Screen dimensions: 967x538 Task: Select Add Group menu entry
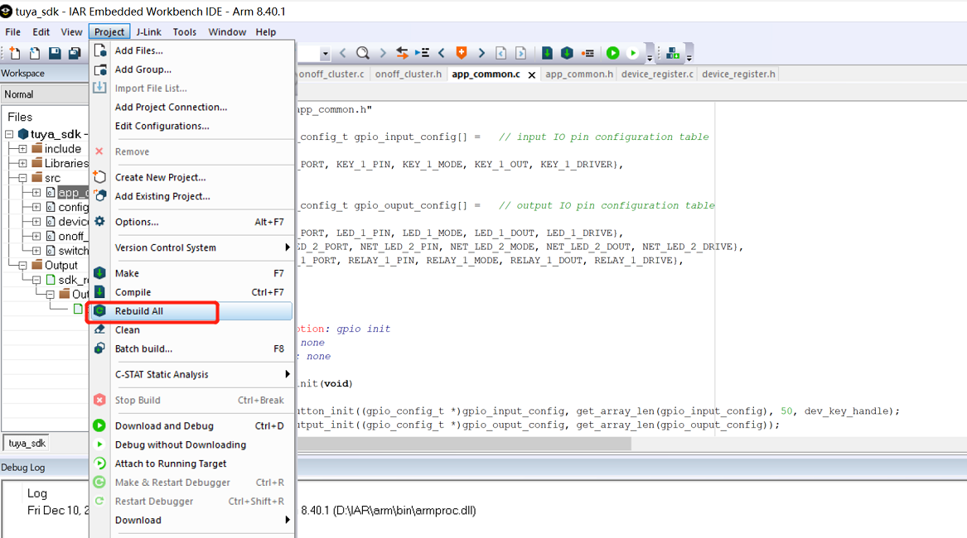point(191,70)
